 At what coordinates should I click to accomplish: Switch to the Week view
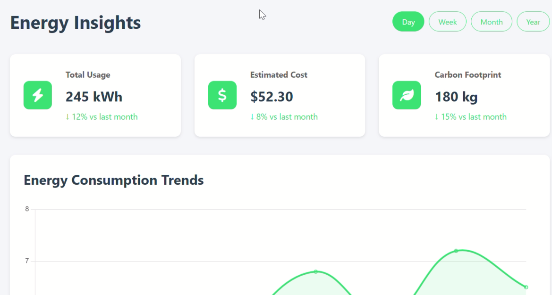pos(448,22)
